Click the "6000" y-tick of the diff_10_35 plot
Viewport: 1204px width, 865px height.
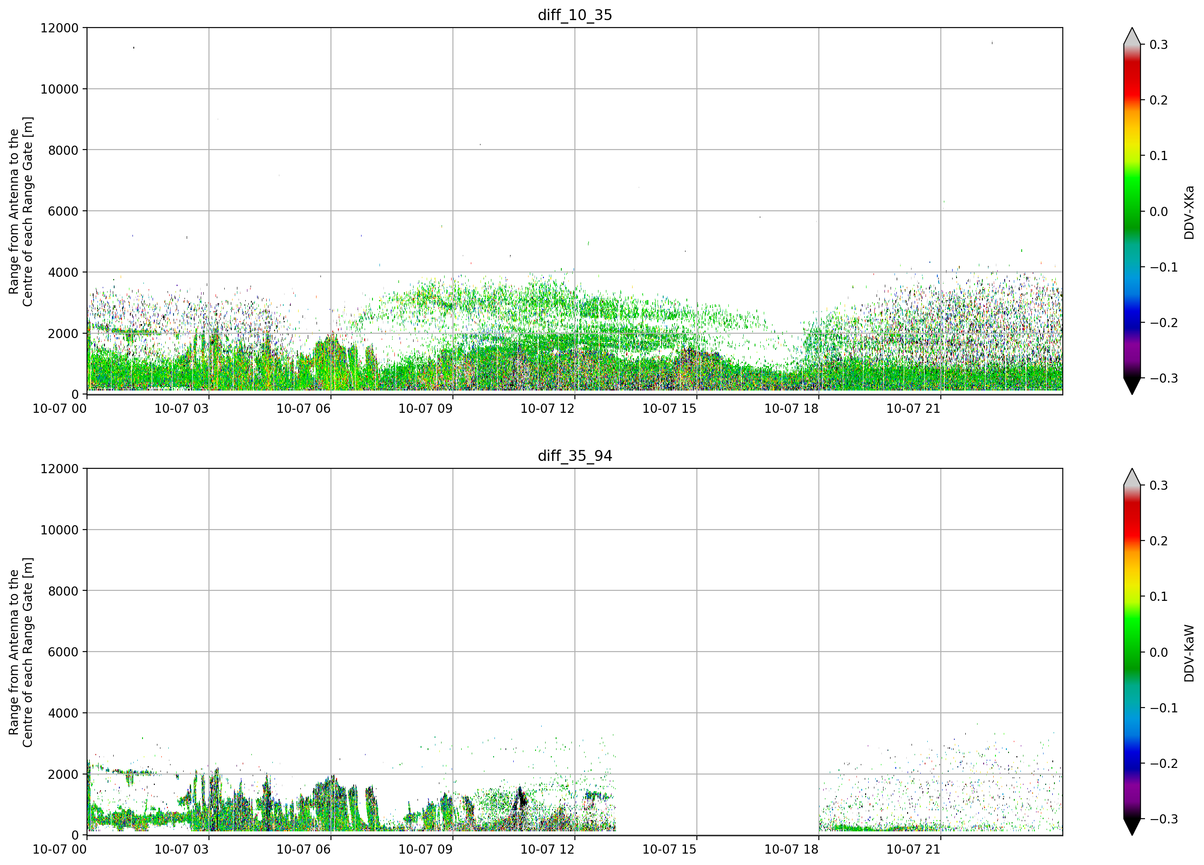click(x=63, y=211)
